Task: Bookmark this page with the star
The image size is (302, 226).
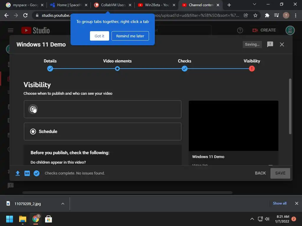Action: coord(255,15)
